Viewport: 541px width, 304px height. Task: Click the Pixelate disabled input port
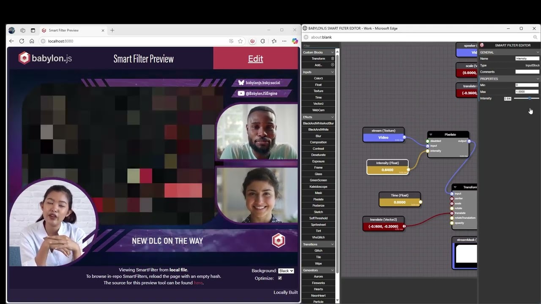(428, 141)
